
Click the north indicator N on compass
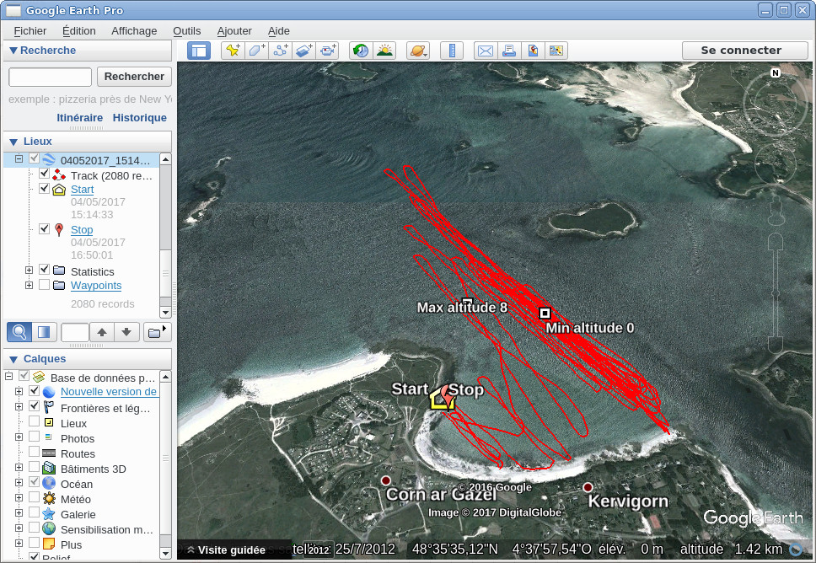(776, 72)
